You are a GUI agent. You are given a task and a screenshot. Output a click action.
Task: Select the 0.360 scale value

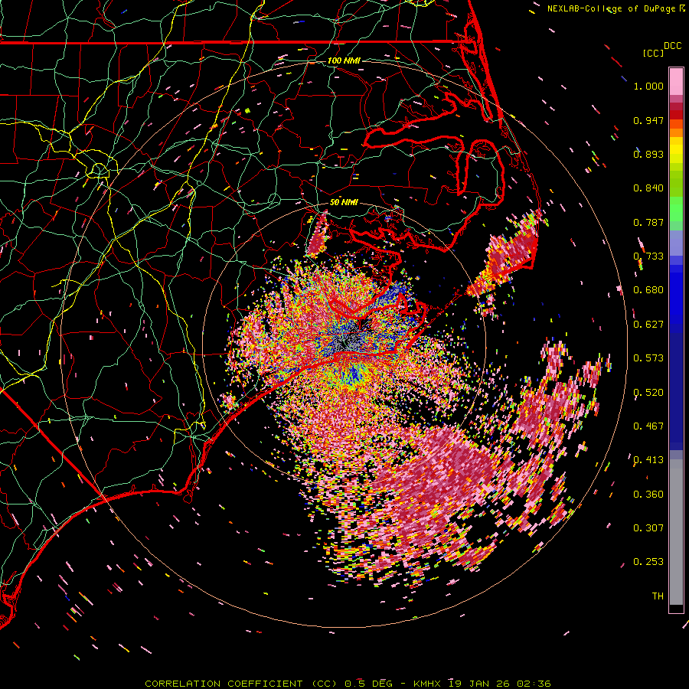648,495
